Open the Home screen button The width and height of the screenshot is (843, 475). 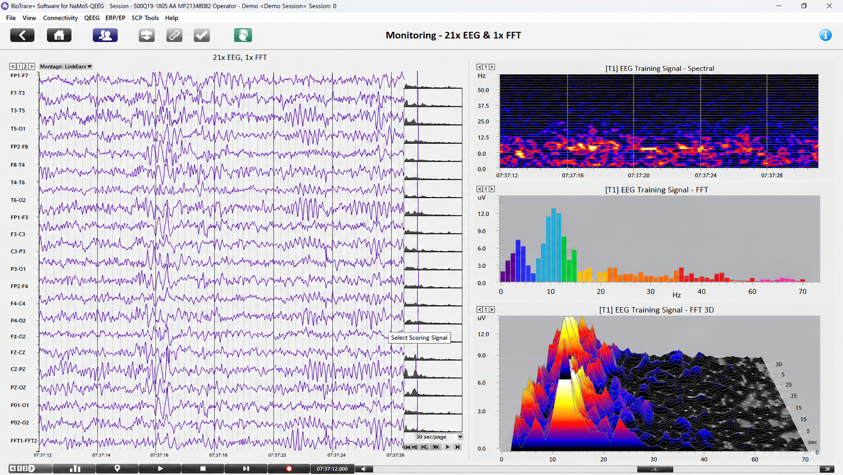pos(59,35)
